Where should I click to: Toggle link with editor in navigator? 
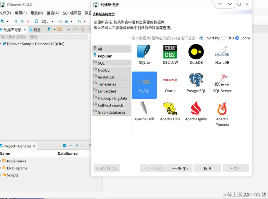tap(75, 30)
